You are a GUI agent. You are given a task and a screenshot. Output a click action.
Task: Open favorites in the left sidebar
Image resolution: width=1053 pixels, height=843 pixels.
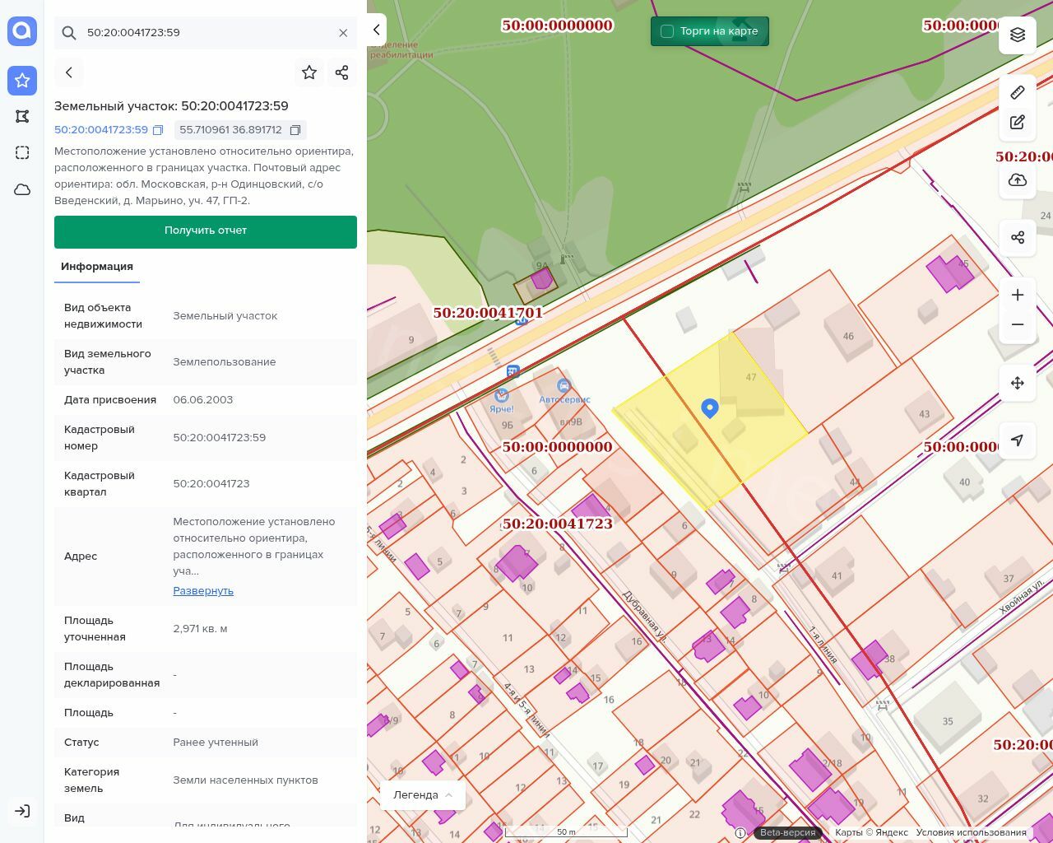(22, 80)
